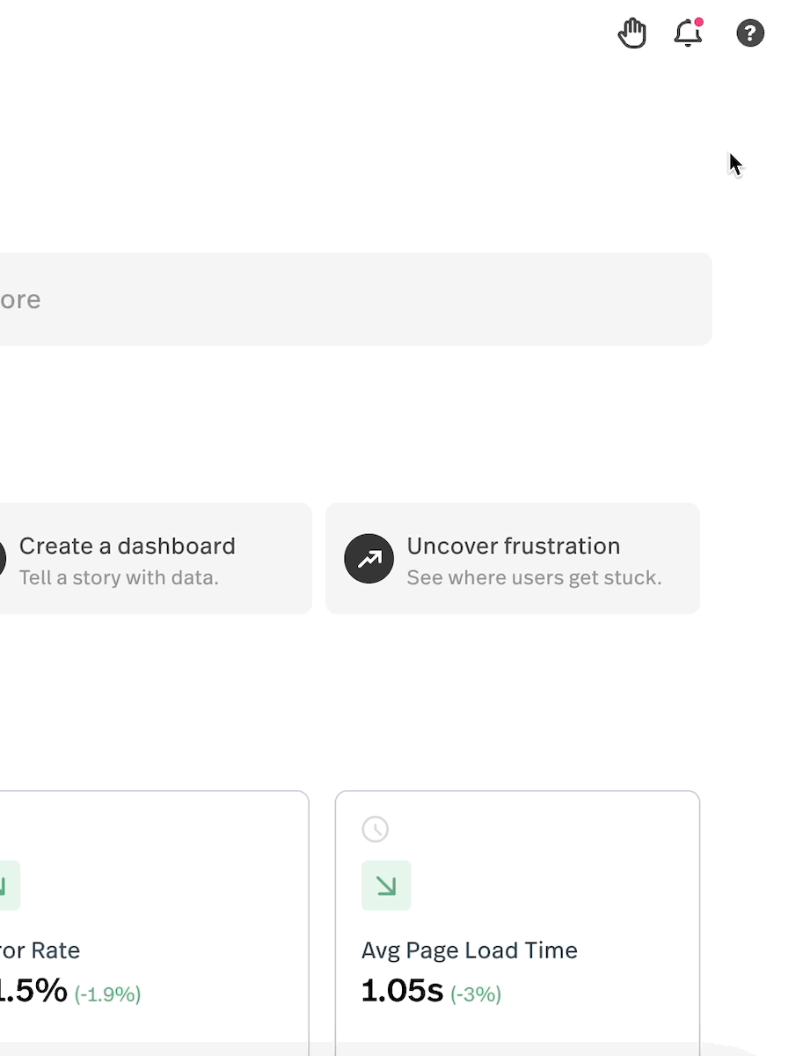
Task: Click the 1.5% error rate value
Action: pyautogui.click(x=33, y=991)
